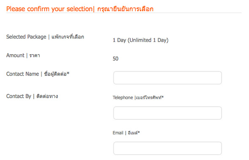The width and height of the screenshot is (249, 160).
Task: Click the 'Selected Package' English label
Action: (x=26, y=37)
